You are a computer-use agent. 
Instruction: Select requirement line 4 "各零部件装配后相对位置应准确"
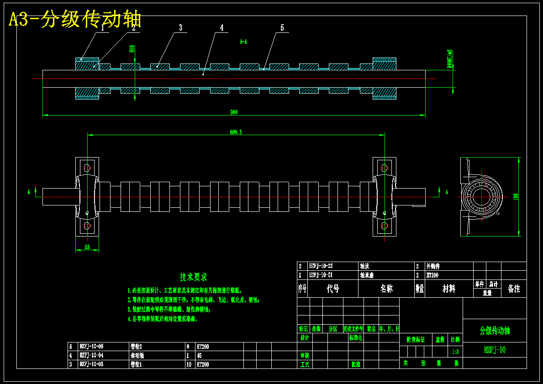(163, 319)
